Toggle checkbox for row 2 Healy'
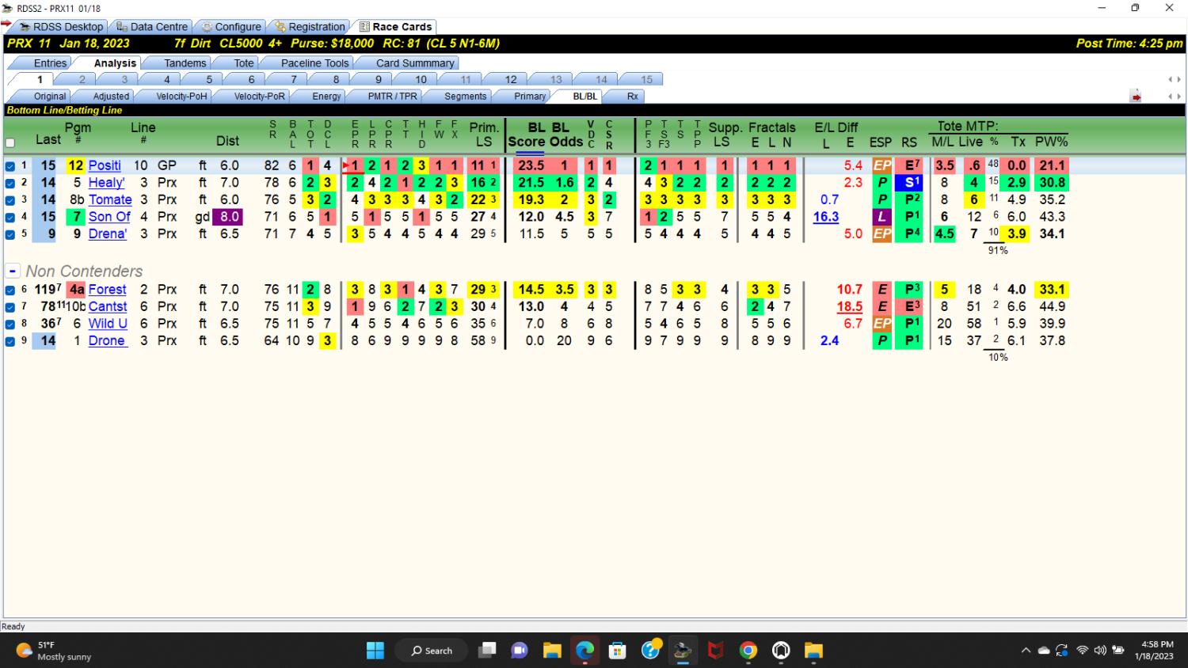This screenshot has height=668, width=1188. tap(10, 183)
